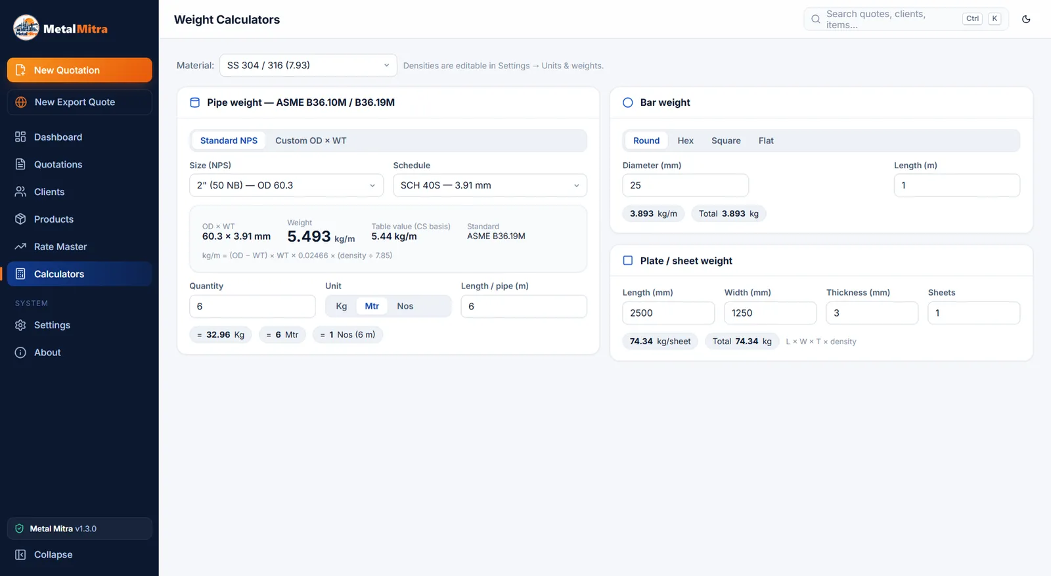This screenshot has width=1051, height=576.
Task: Open Dashboard from sidebar icon
Action: pos(20,137)
